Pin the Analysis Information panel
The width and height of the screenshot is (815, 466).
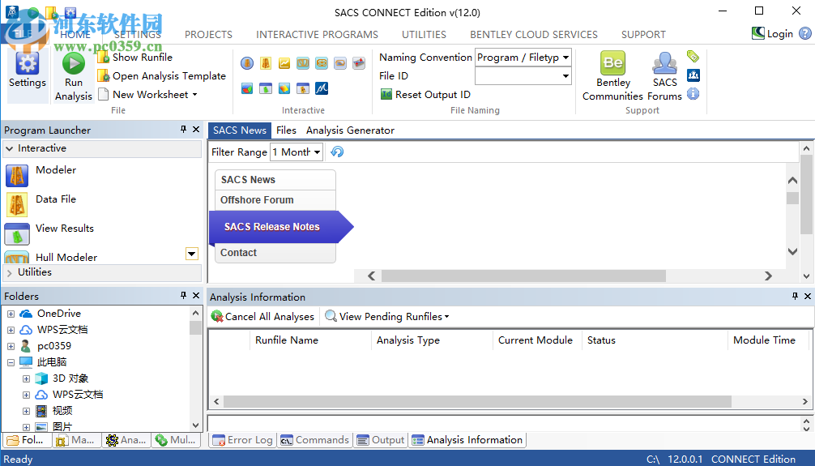pyautogui.click(x=795, y=296)
